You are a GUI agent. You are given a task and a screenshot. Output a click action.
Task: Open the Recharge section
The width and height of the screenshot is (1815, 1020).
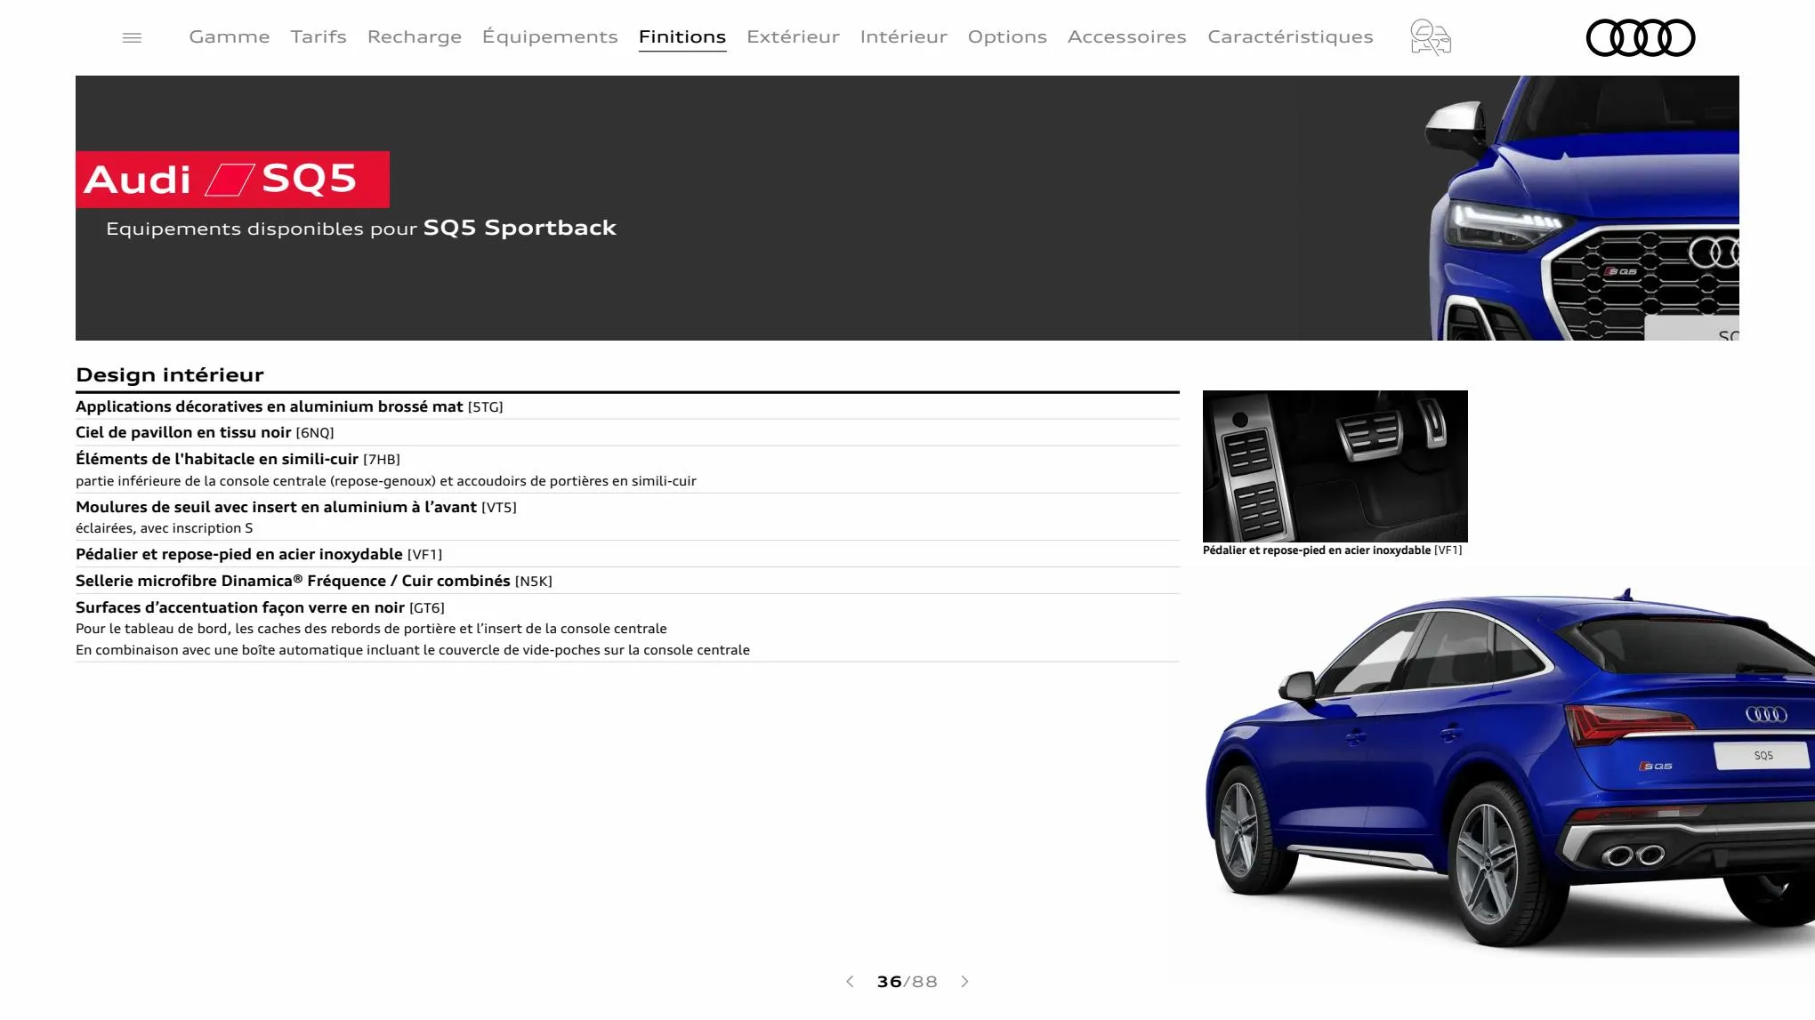point(415,36)
